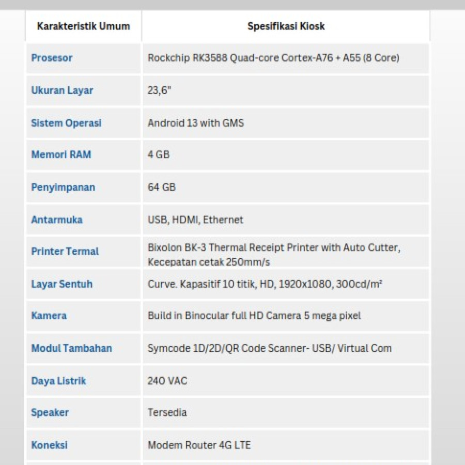Click the Binocular full HD Camera value
The width and height of the screenshot is (465, 465).
tap(254, 316)
